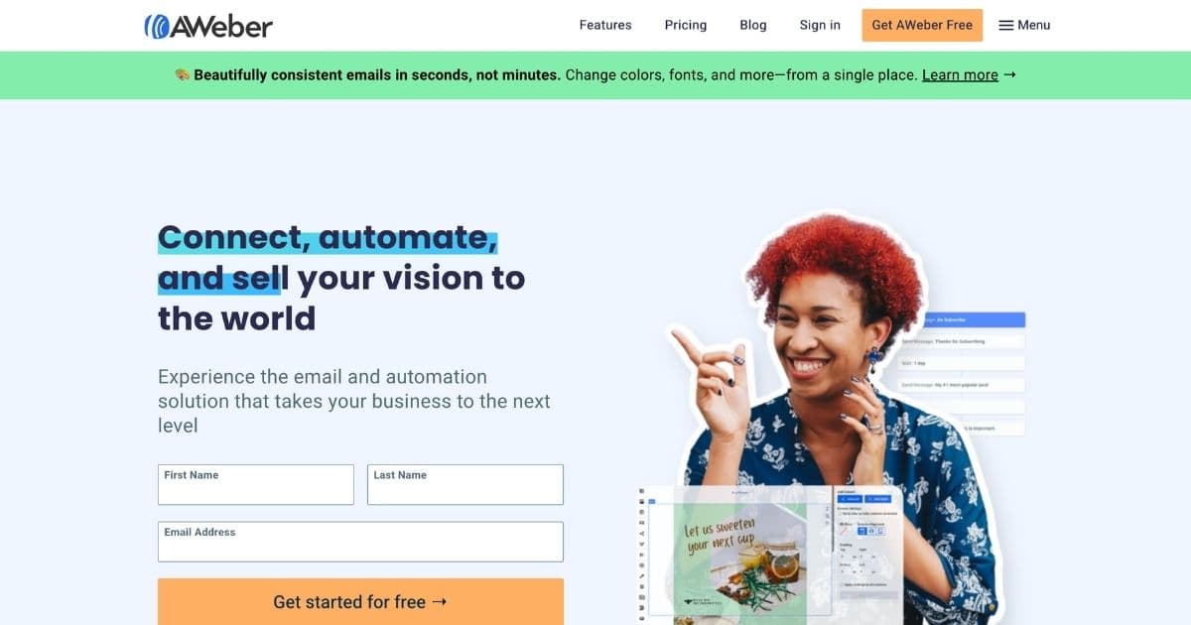This screenshot has height=625, width=1191.
Task: Follow the Learn more link
Action: (x=960, y=74)
